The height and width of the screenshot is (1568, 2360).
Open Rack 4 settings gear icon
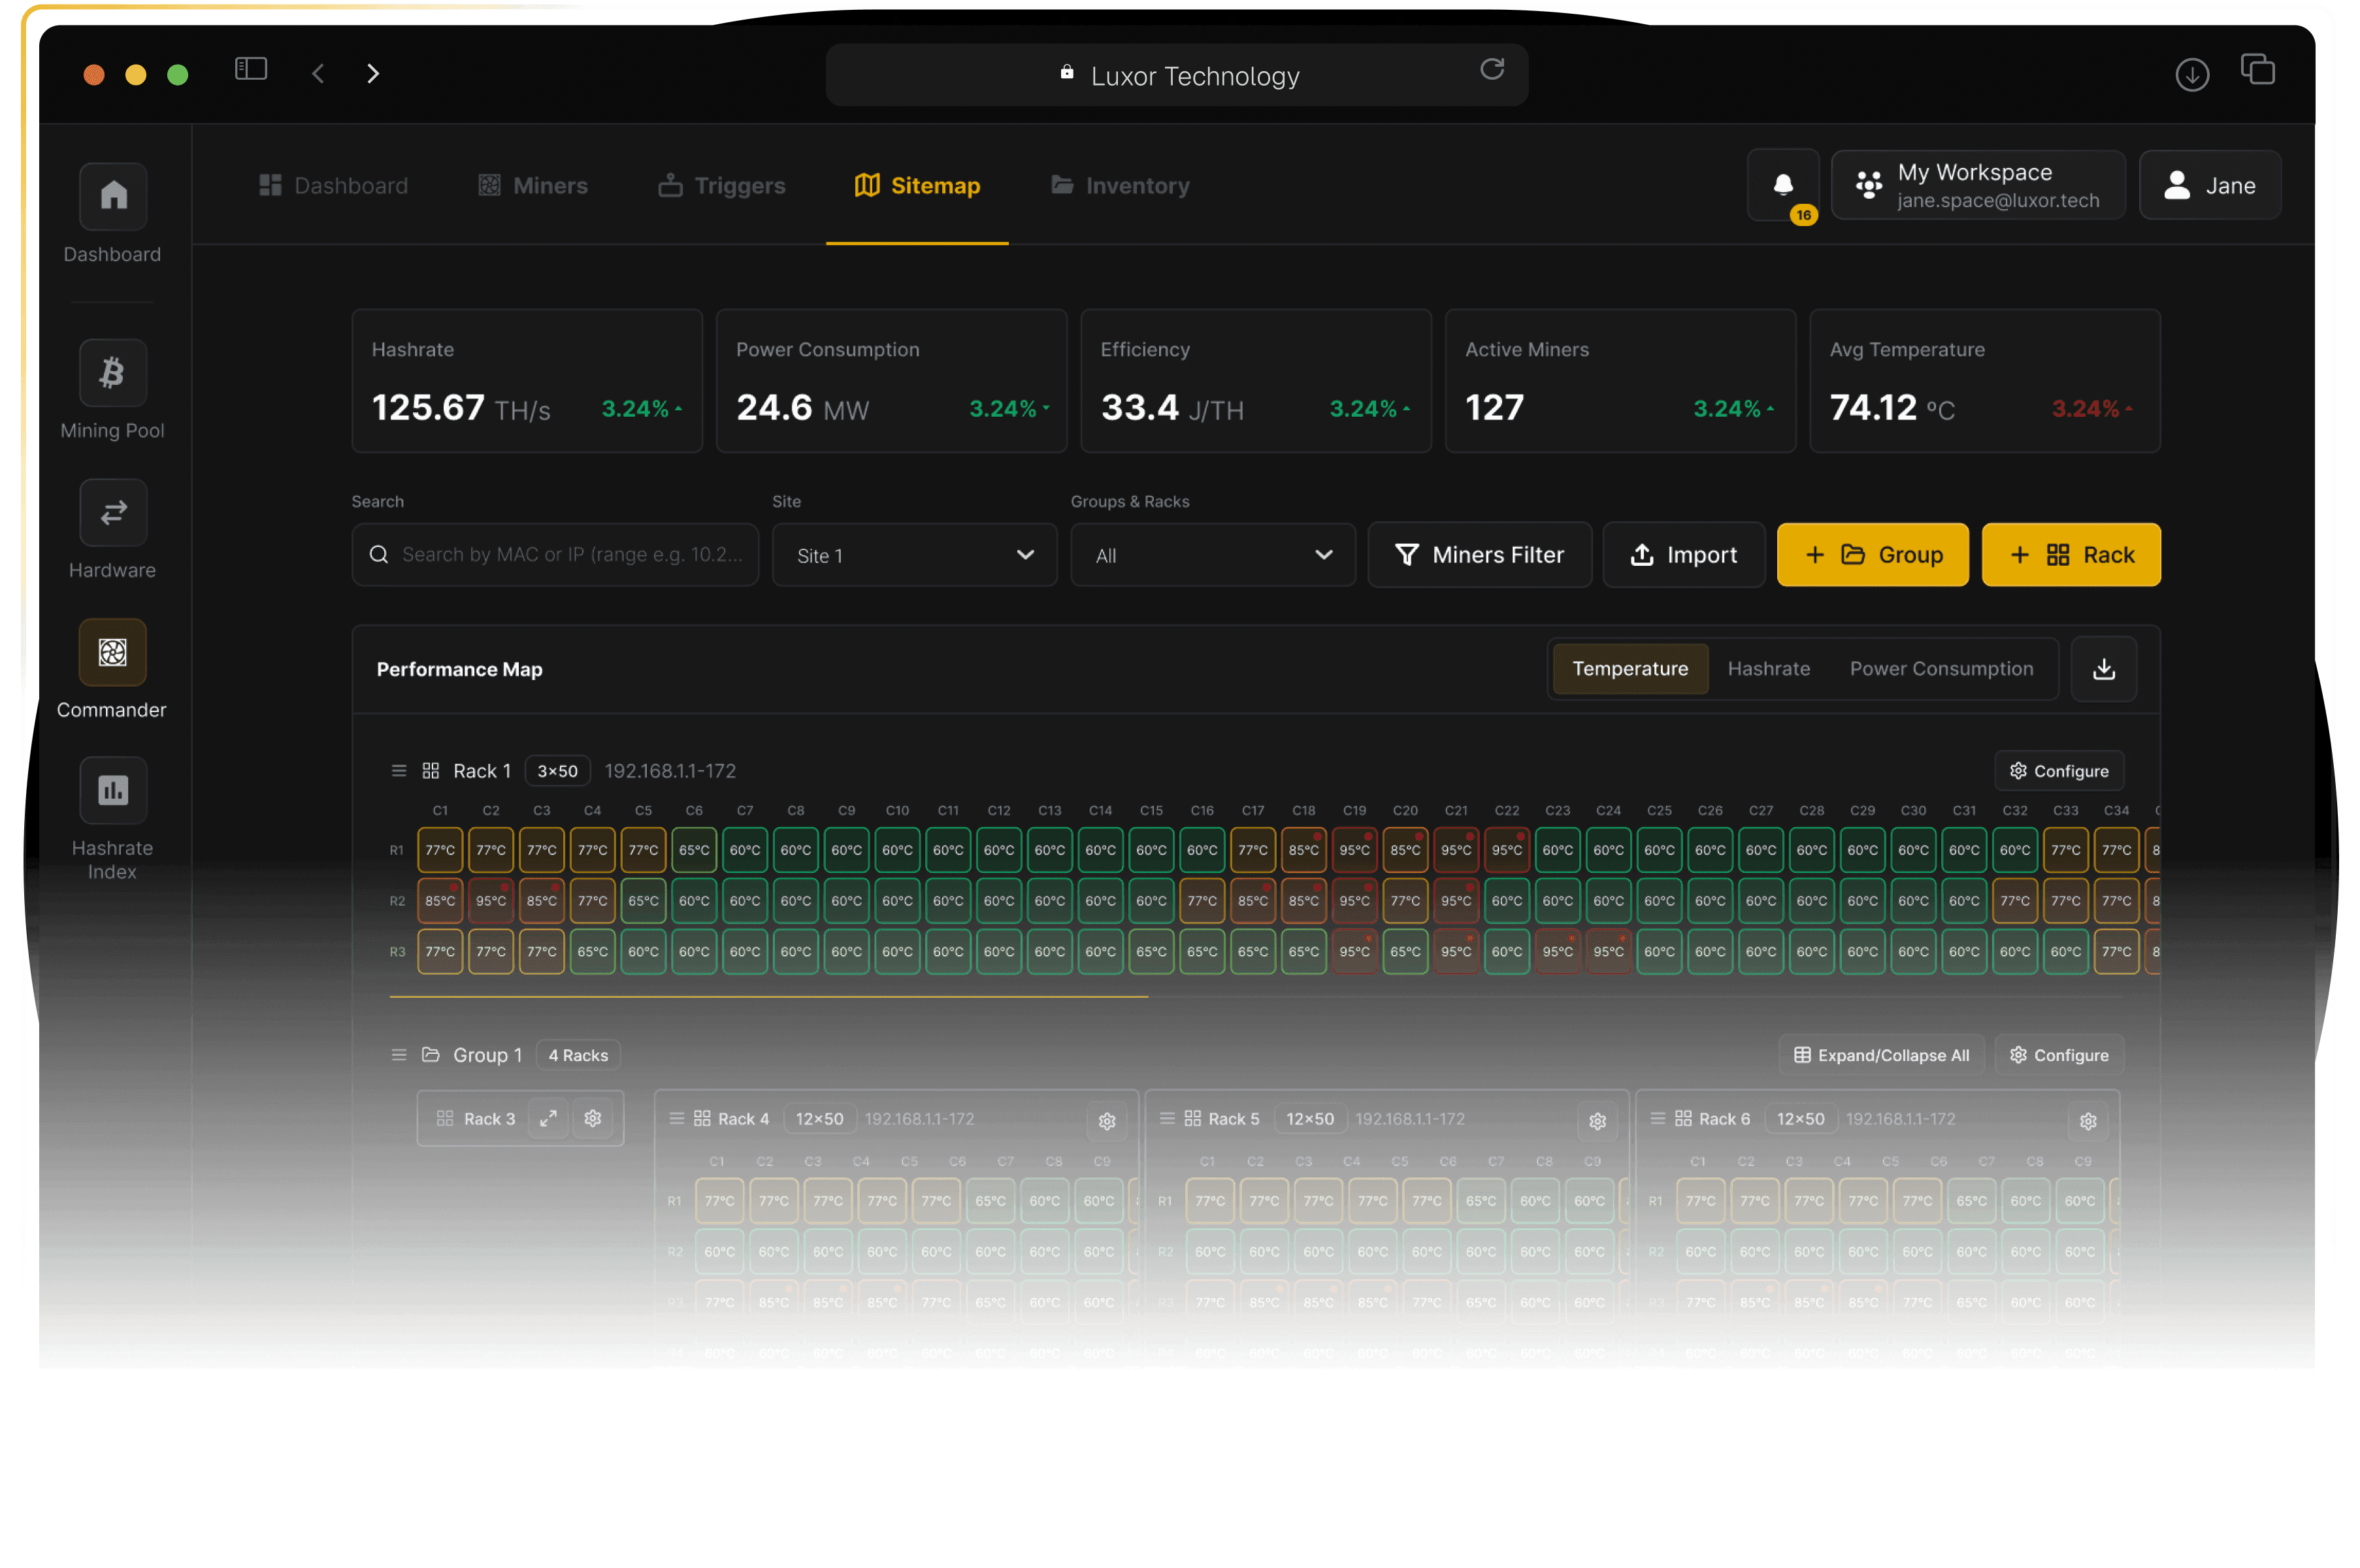click(x=1107, y=1121)
